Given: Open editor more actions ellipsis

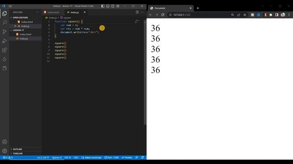Looking at the screenshot, I should coord(142,12).
